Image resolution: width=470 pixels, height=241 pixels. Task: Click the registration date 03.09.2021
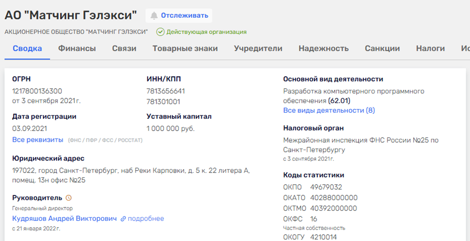click(x=29, y=129)
